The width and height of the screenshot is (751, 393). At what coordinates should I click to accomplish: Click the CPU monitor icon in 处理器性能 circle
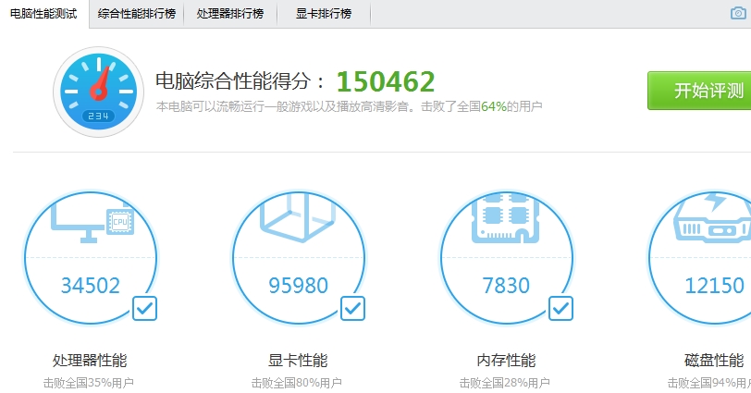92,222
